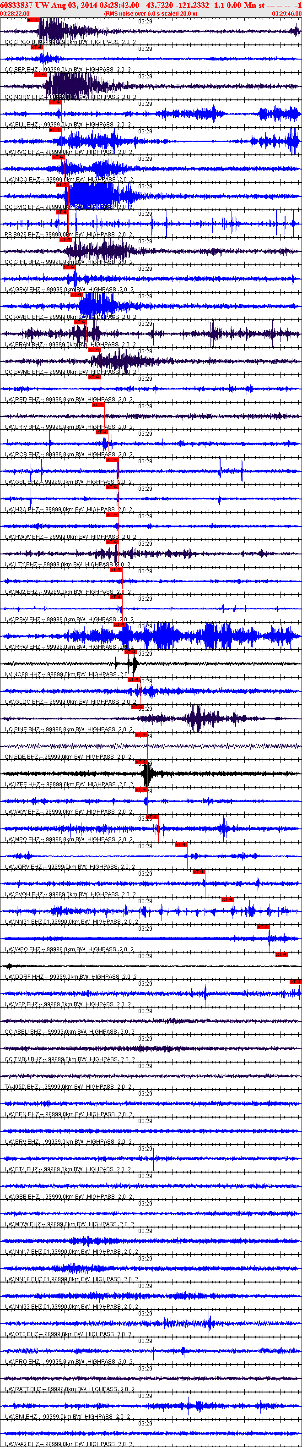Click the red pick flag on UW WPO trace

pos(263,927)
